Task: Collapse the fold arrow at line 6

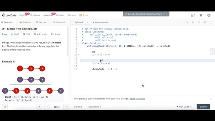Action: [x=78, y=43]
